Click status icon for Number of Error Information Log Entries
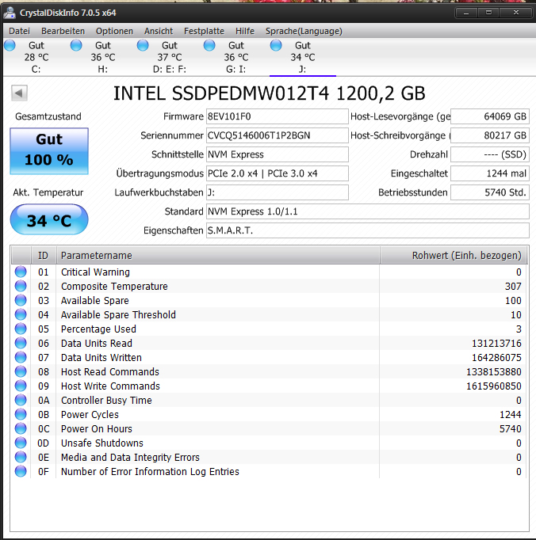This screenshot has height=540, width=536. point(21,471)
